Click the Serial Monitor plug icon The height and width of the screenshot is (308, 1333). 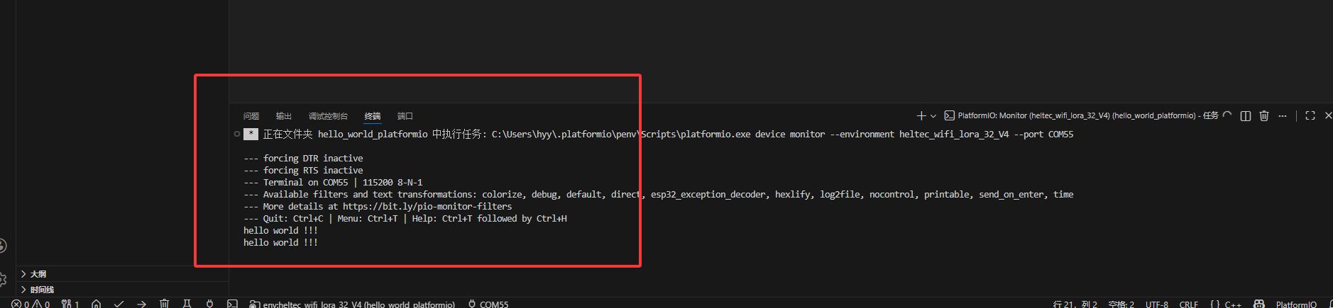pos(209,304)
